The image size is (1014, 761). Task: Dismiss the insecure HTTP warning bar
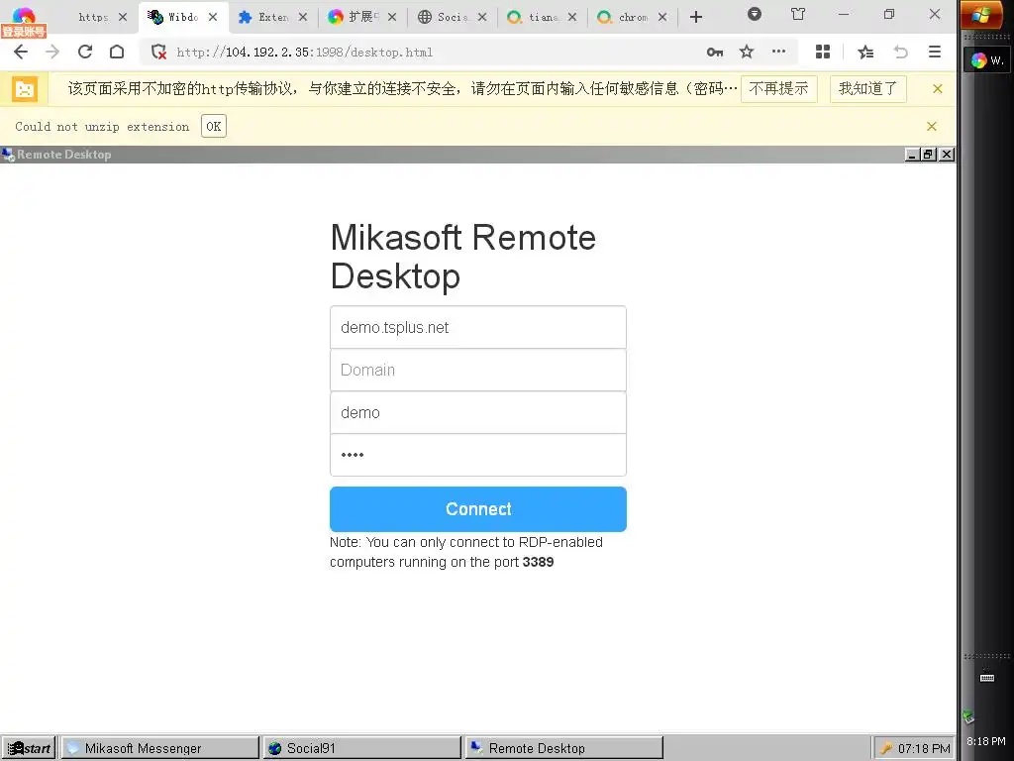tap(938, 88)
